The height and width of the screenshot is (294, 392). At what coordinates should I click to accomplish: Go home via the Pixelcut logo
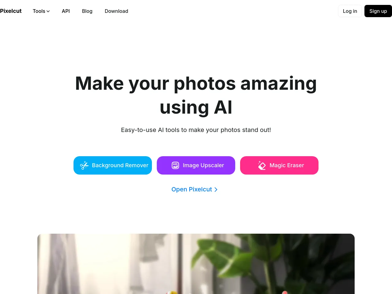(11, 11)
